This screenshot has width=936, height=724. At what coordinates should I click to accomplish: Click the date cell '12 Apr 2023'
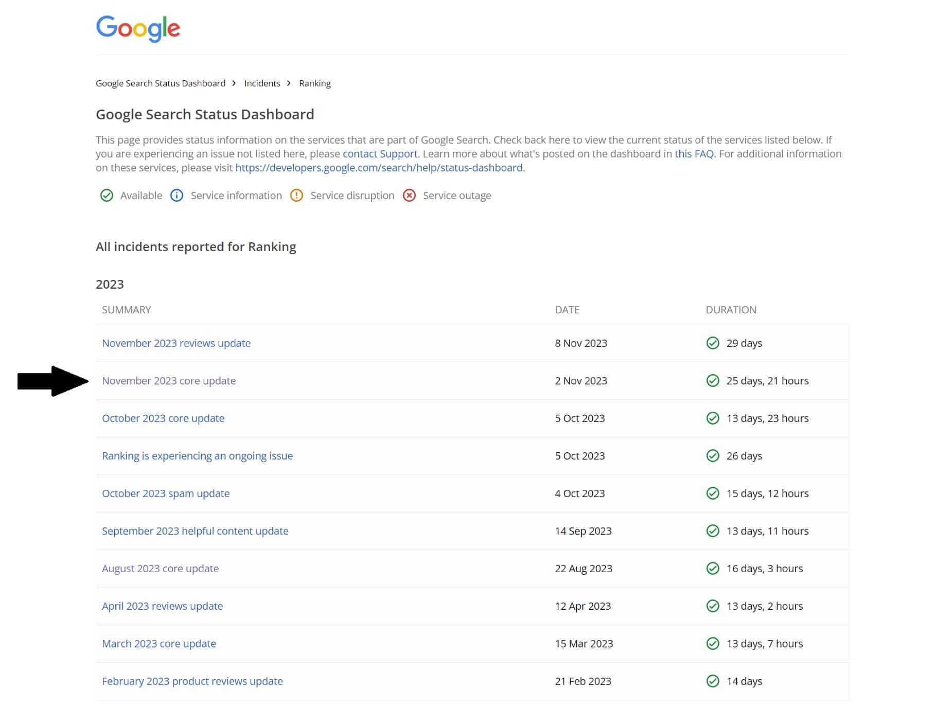pos(583,606)
